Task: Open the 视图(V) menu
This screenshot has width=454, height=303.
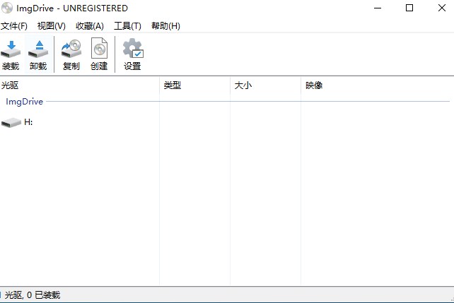Action: (52, 26)
